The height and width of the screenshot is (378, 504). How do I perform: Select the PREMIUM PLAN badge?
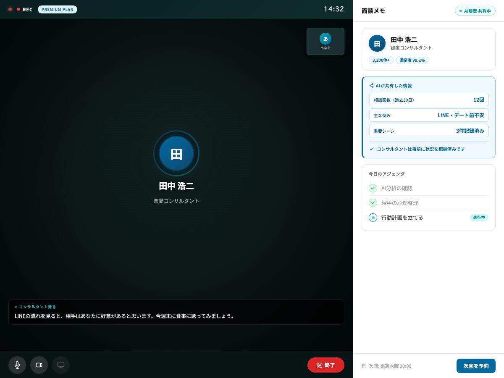click(58, 9)
